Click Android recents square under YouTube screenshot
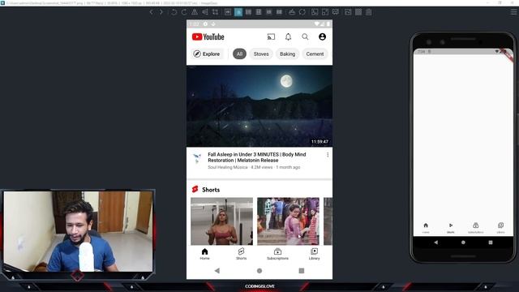The width and height of the screenshot is (519, 292). pyautogui.click(x=302, y=271)
